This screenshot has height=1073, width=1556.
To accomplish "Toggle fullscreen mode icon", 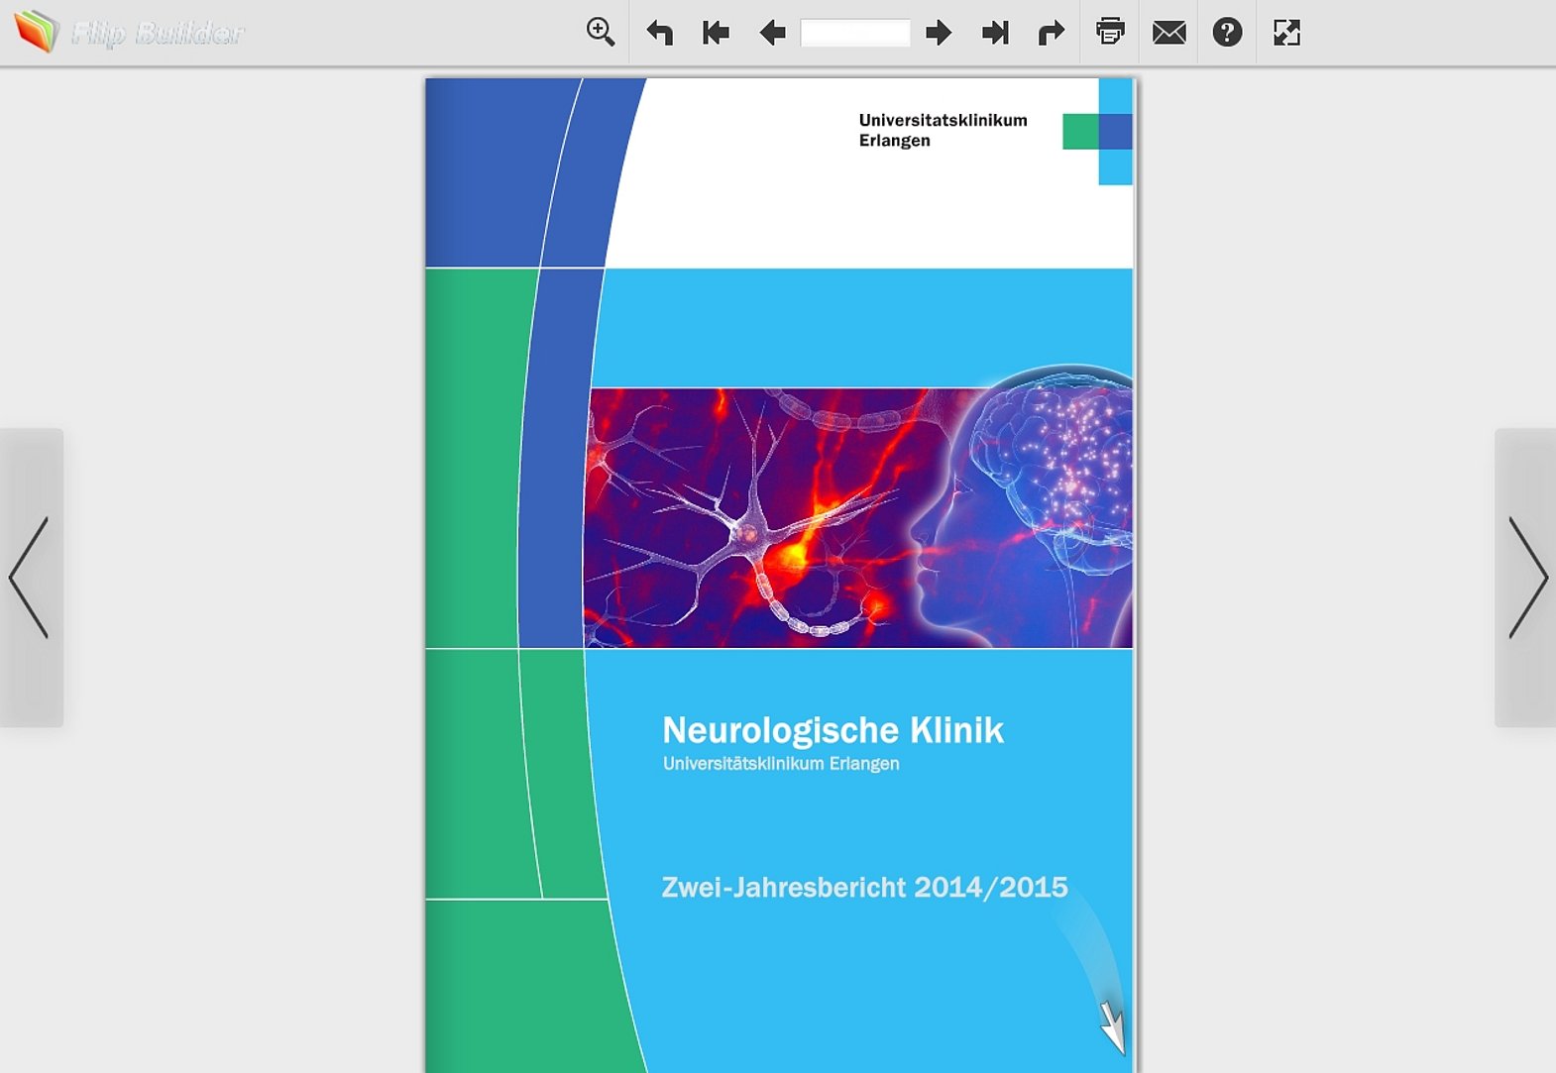I will [x=1285, y=33].
